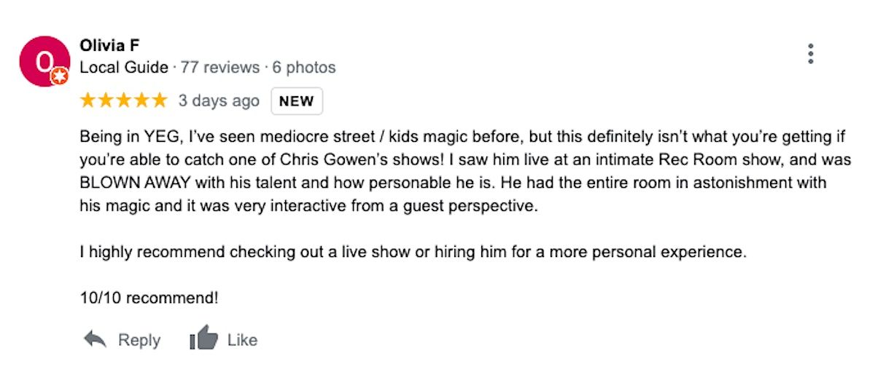Image resolution: width=875 pixels, height=388 pixels.
Task: Select the second yellow rating star
Action: pos(106,101)
